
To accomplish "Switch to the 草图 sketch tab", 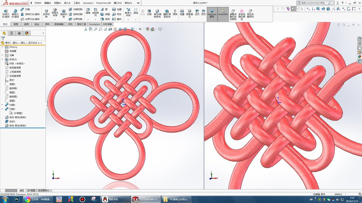I will pos(16,24).
